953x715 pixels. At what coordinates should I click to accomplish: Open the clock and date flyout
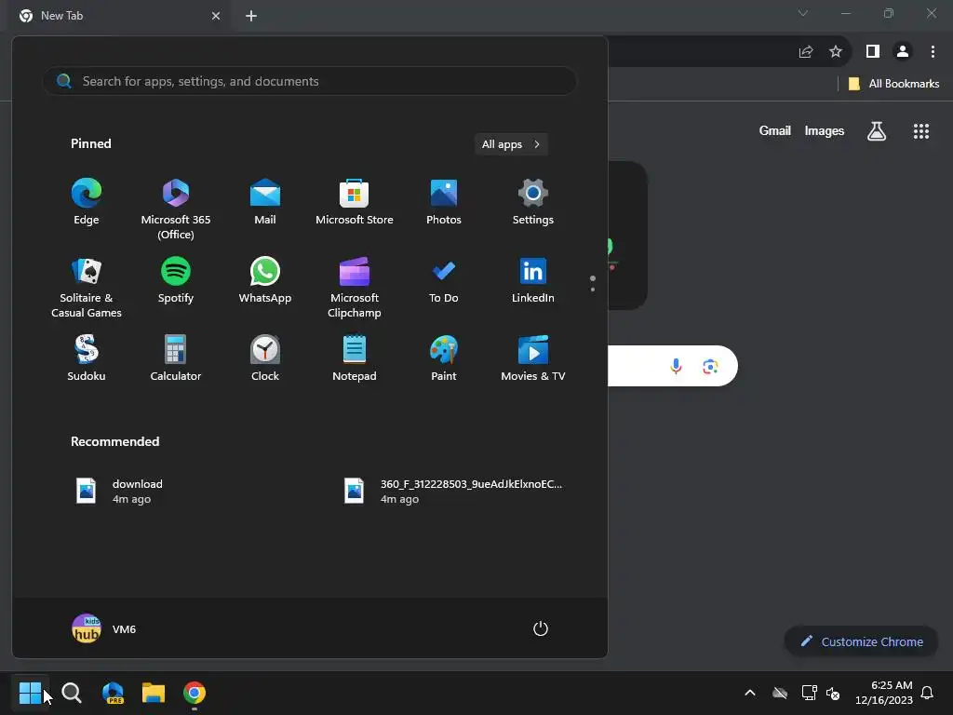pyautogui.click(x=884, y=693)
